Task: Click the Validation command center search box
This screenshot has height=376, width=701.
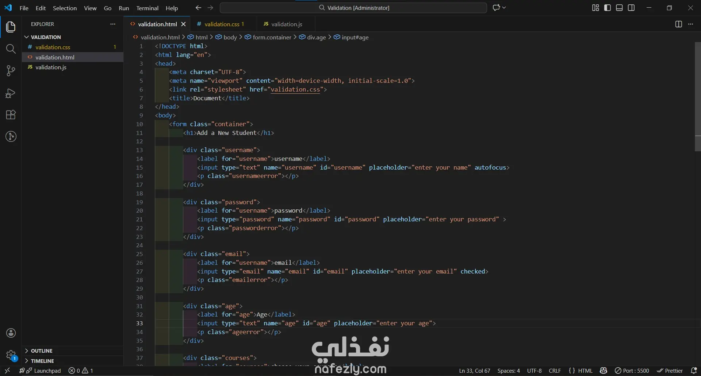Action: click(x=353, y=8)
